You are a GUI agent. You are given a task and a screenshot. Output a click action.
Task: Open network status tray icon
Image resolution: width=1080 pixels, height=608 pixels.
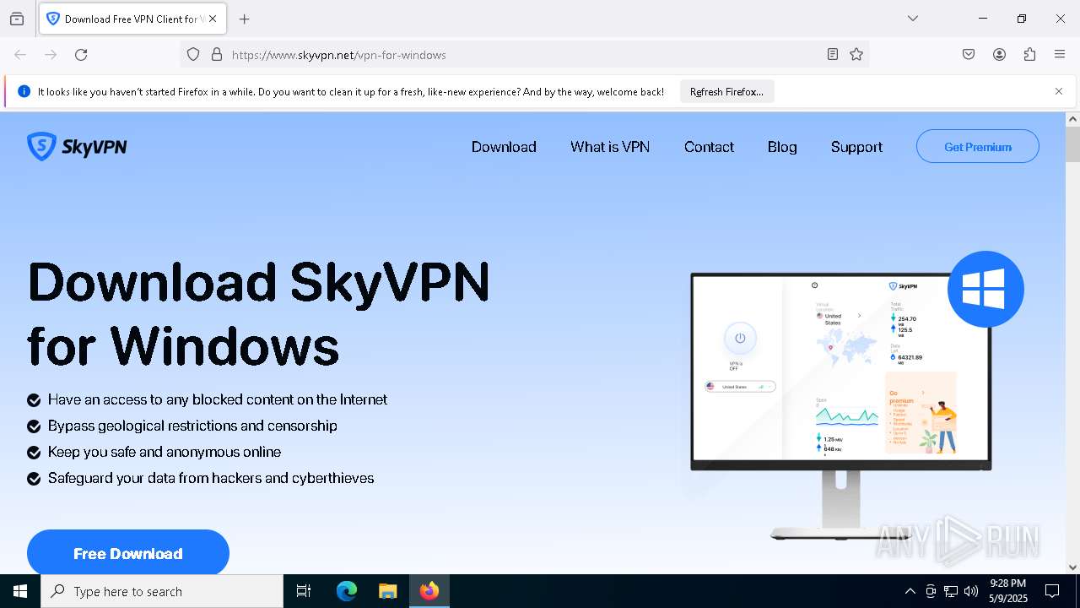951,591
